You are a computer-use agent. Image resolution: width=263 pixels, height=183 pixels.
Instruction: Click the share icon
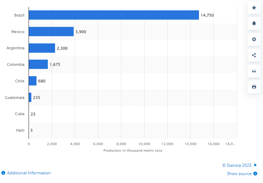(x=254, y=55)
